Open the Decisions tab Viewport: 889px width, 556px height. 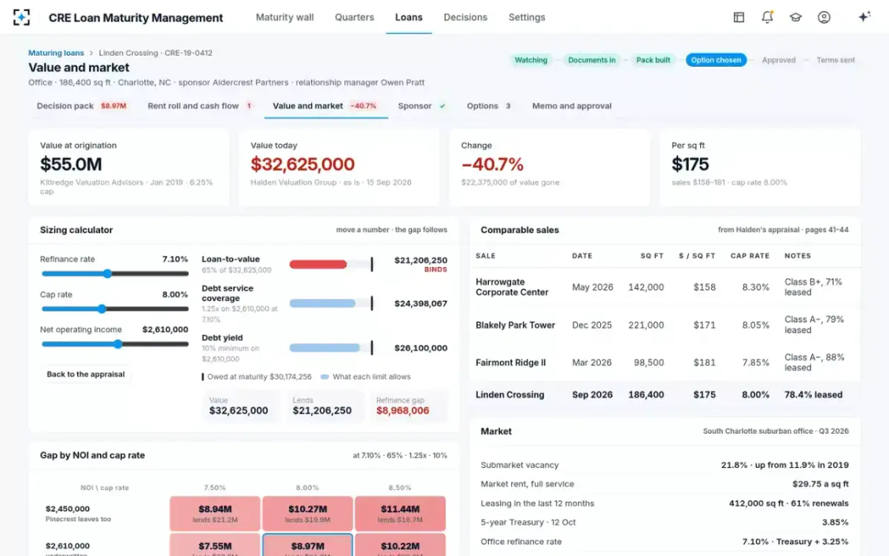pyautogui.click(x=465, y=17)
